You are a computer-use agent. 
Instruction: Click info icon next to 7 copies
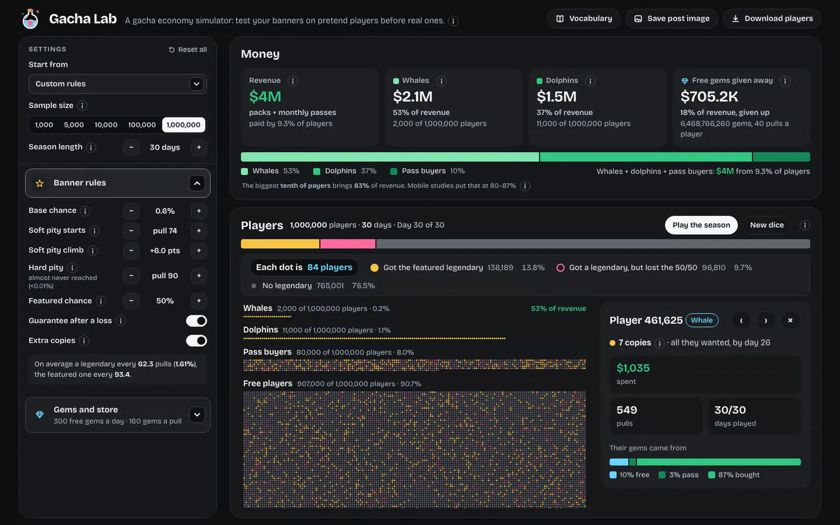click(660, 343)
